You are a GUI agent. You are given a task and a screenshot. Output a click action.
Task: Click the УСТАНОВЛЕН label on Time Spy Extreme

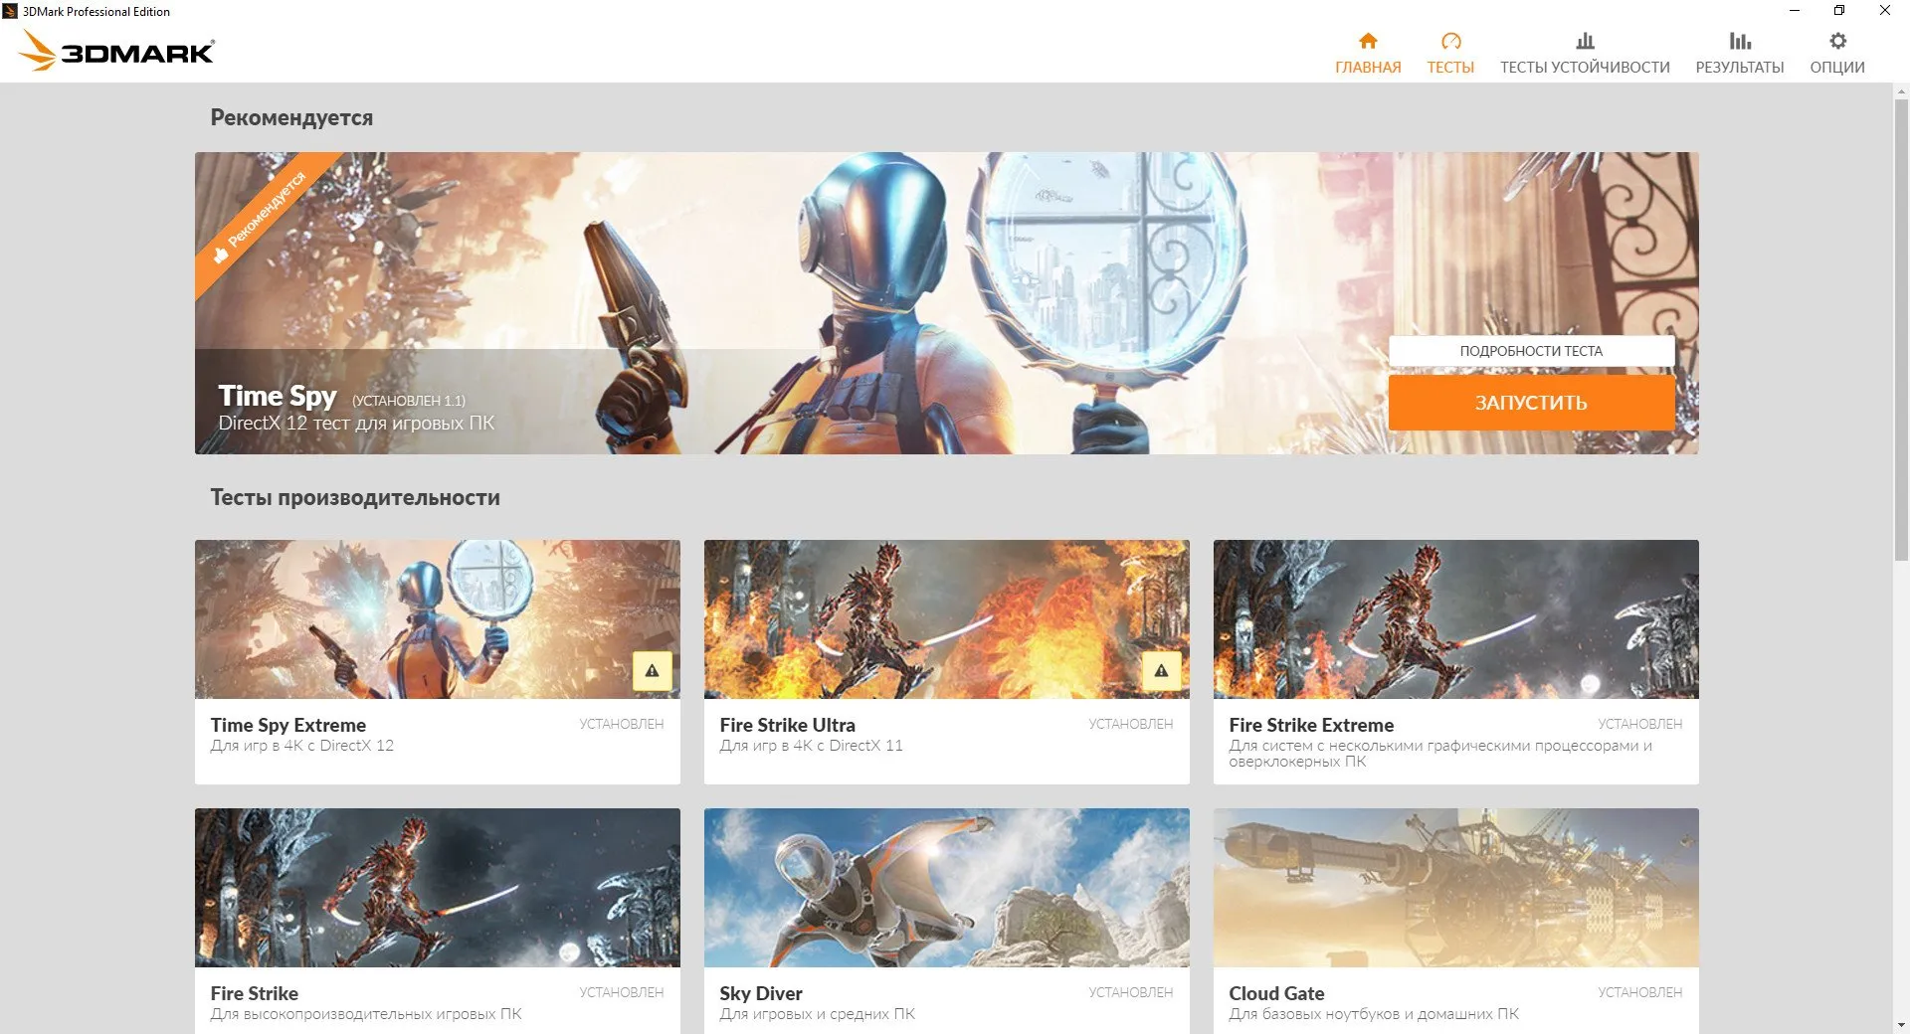point(622,724)
